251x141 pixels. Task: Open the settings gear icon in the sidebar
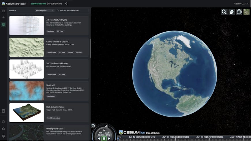point(3,136)
